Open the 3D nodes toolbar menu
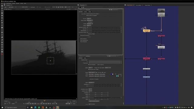Viewport: 194px width, 109px height. (2, 28)
